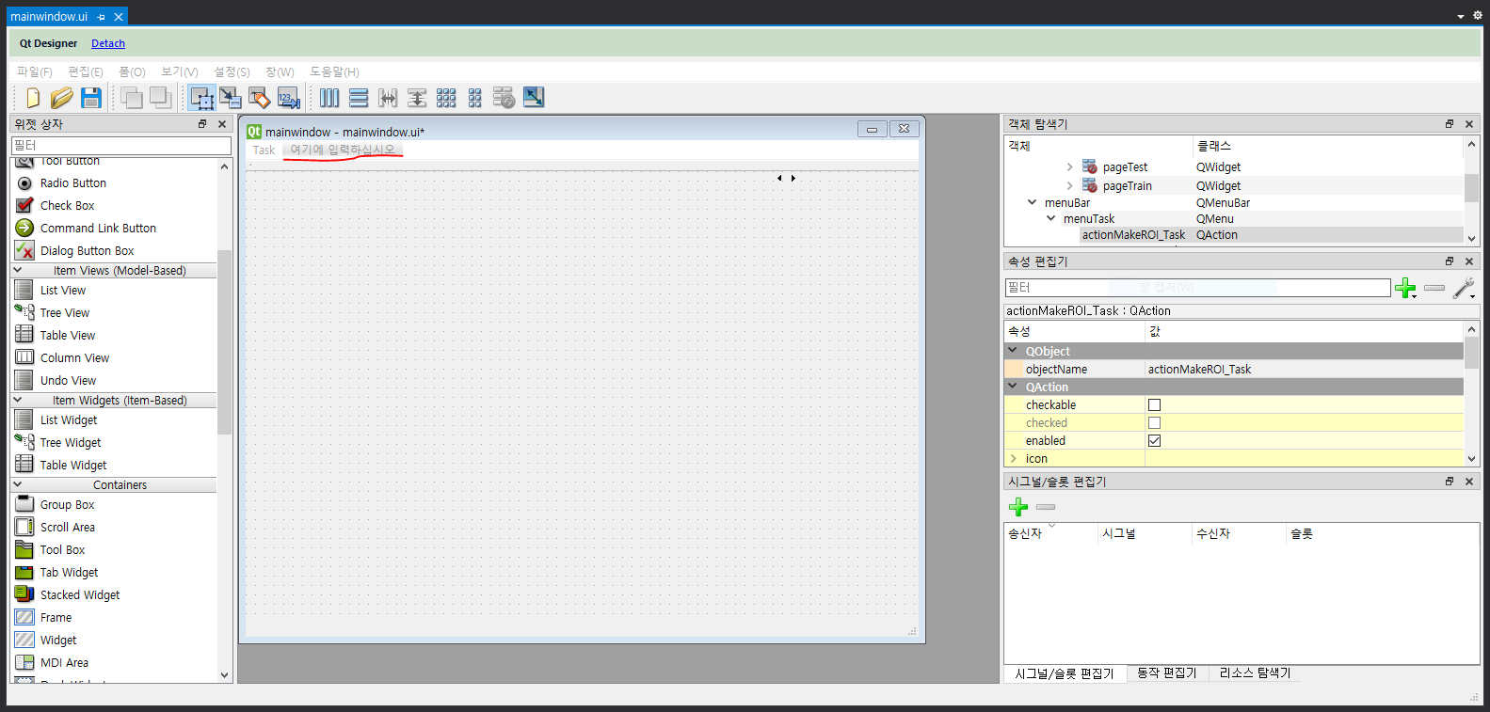
Task: Open property editor wrench configure icon
Action: coord(1464,288)
